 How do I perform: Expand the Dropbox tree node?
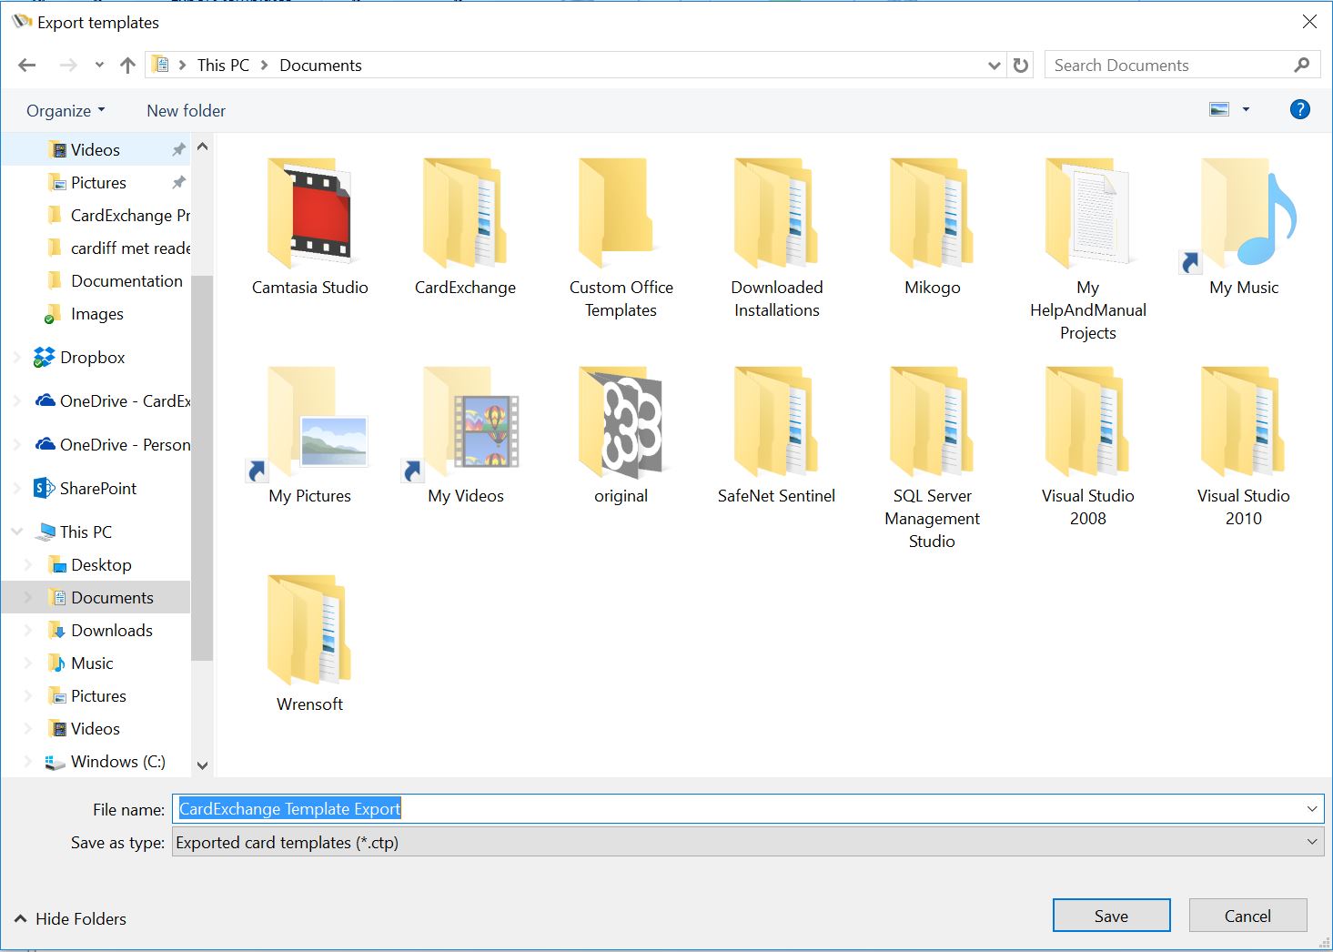pyautogui.click(x=16, y=357)
